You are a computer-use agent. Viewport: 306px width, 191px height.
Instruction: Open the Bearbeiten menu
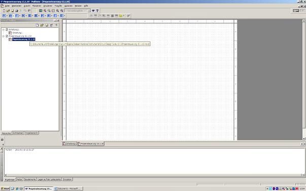click(17, 6)
